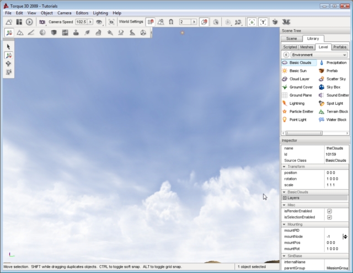Click the World Settings button
The image size is (353, 273).
point(131,22)
